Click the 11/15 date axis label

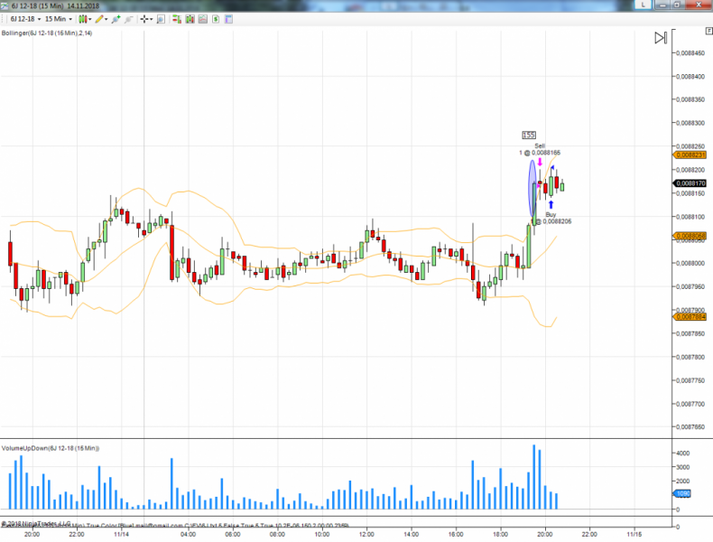[x=634, y=534]
